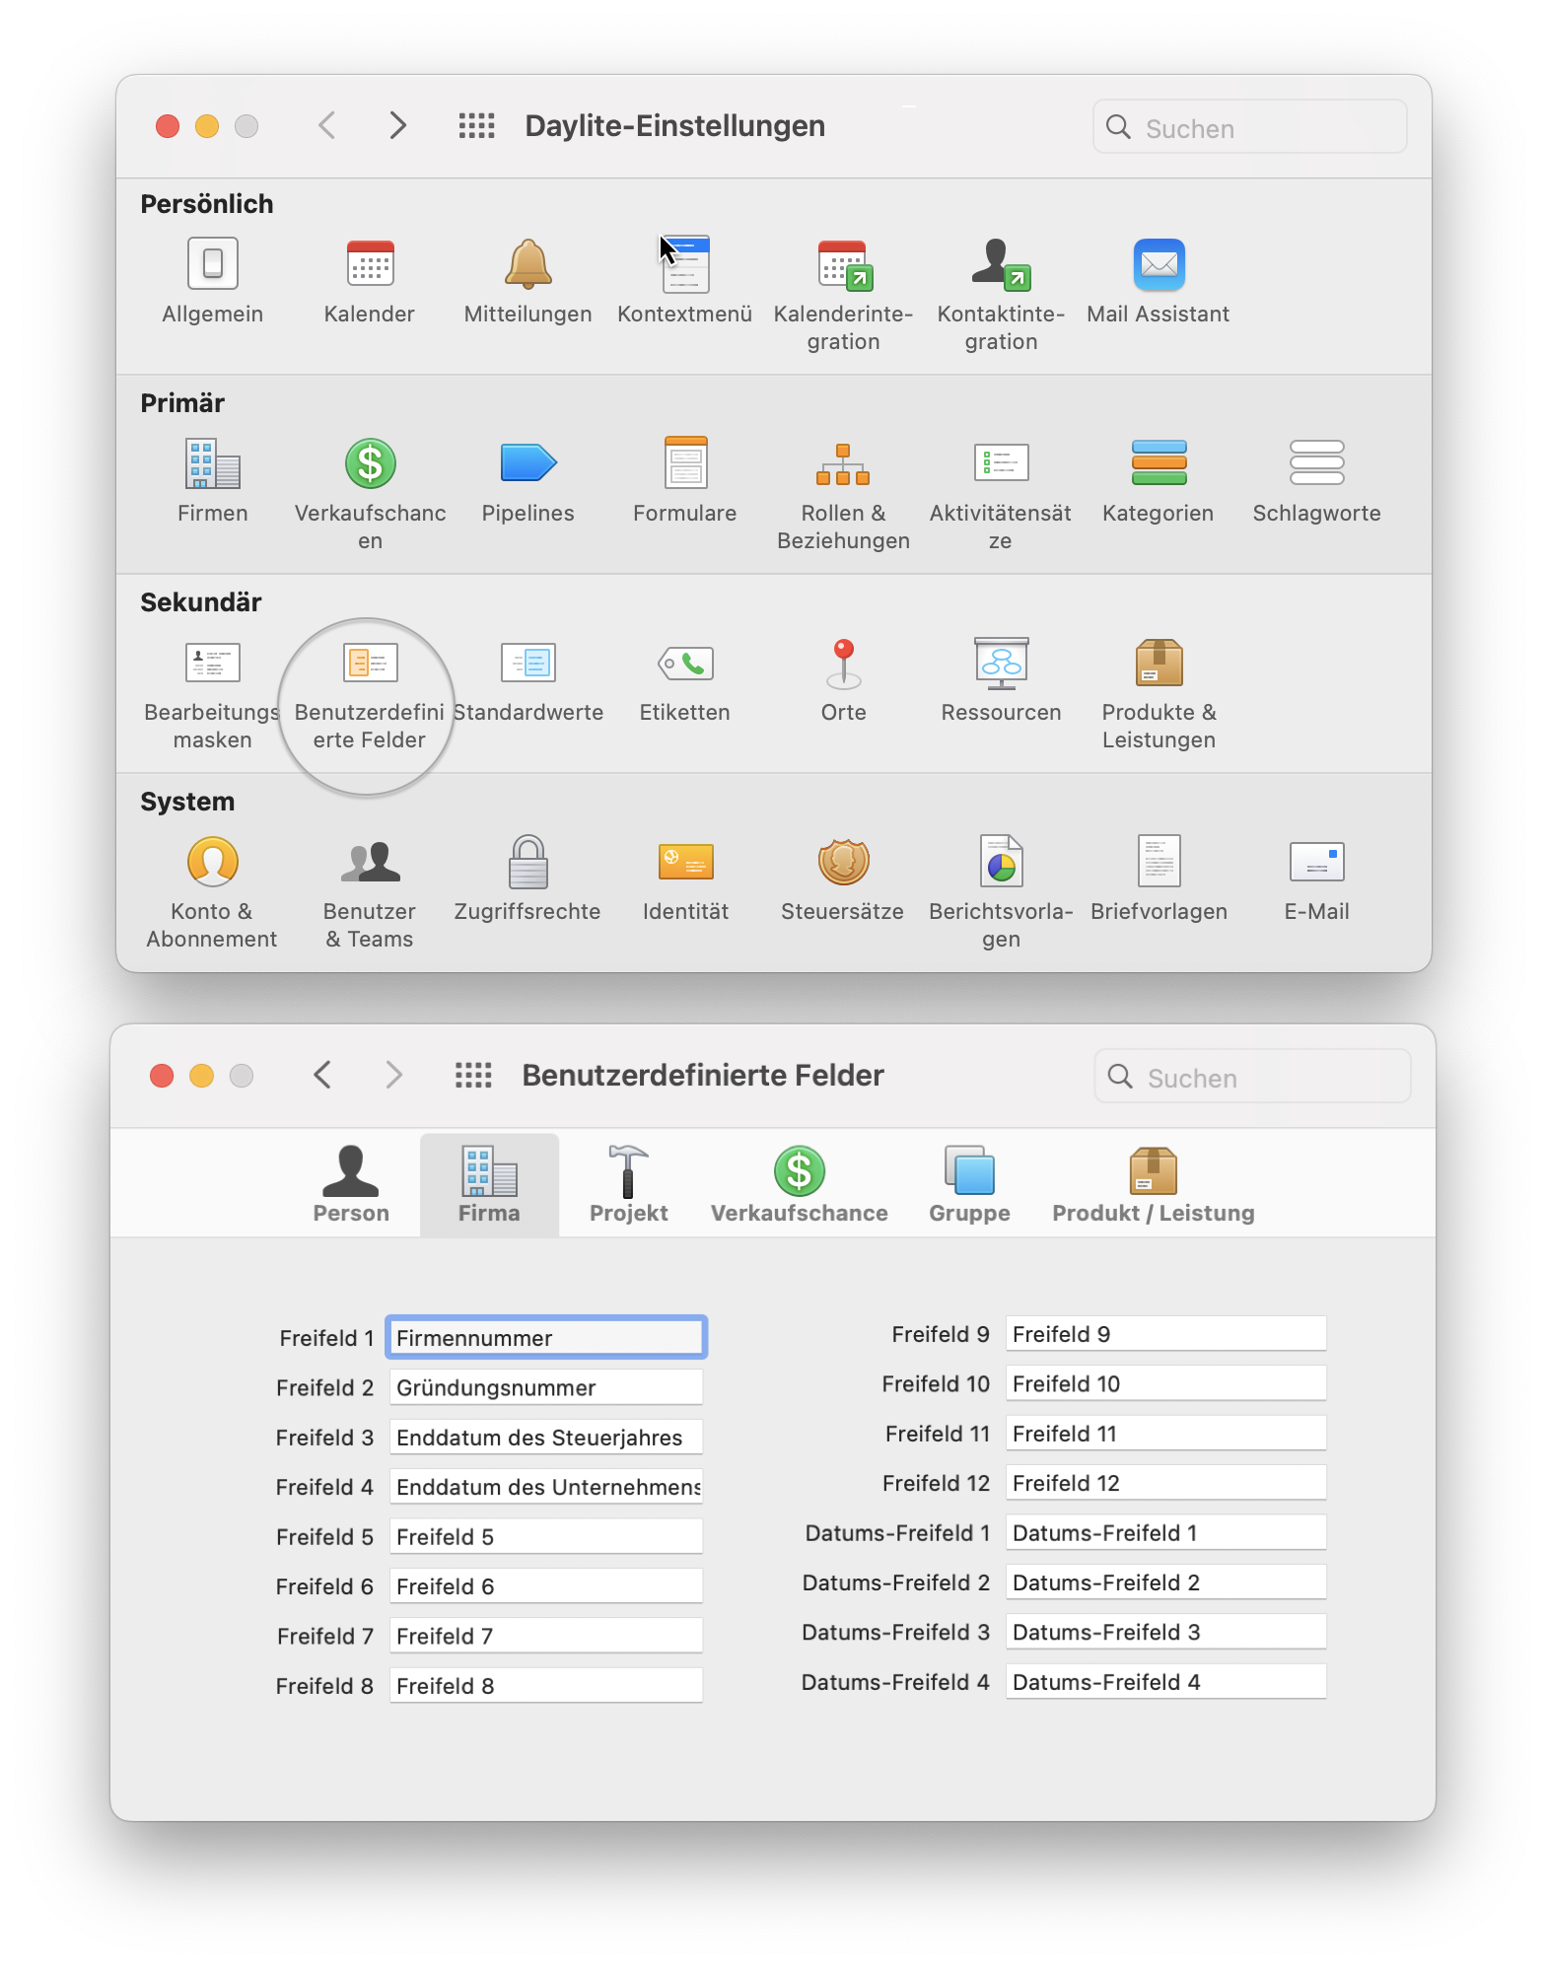Image resolution: width=1546 pixels, height=1968 pixels.
Task: Open the Mail Assistant icon
Action: tap(1159, 265)
